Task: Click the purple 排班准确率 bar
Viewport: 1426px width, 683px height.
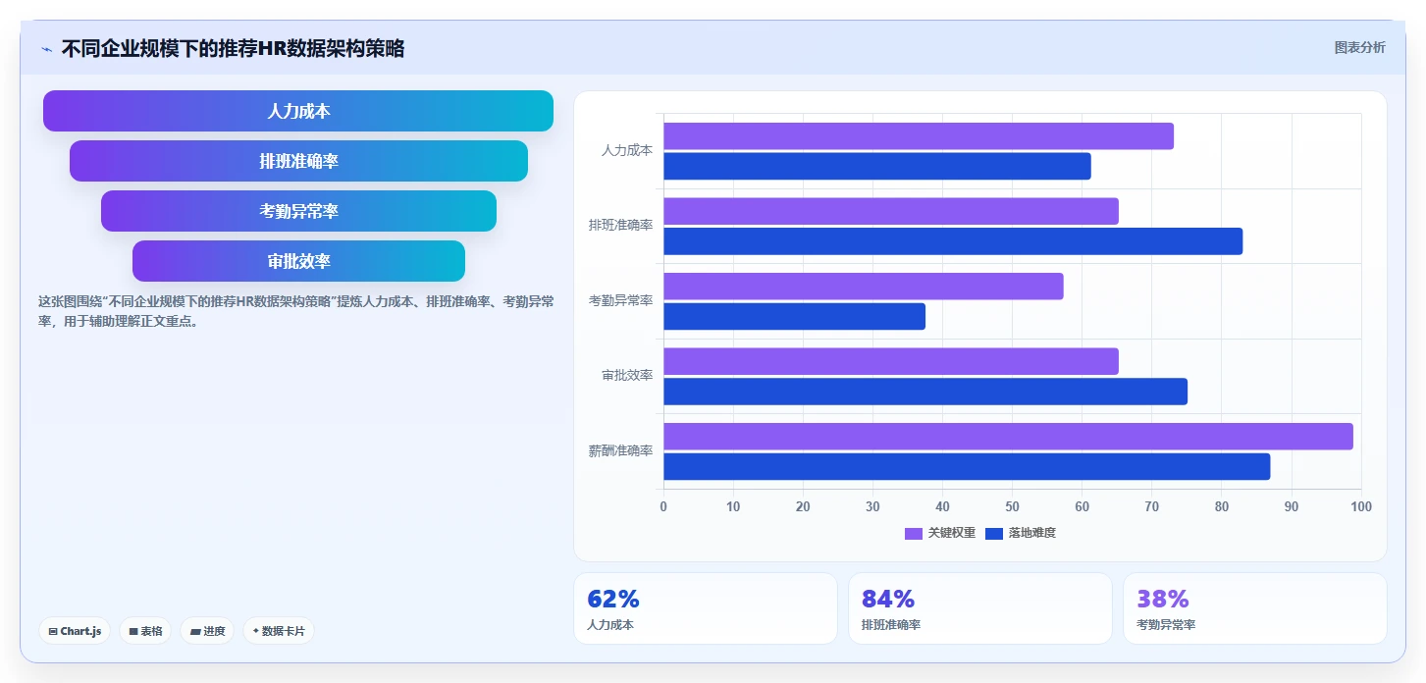Action: click(x=891, y=211)
